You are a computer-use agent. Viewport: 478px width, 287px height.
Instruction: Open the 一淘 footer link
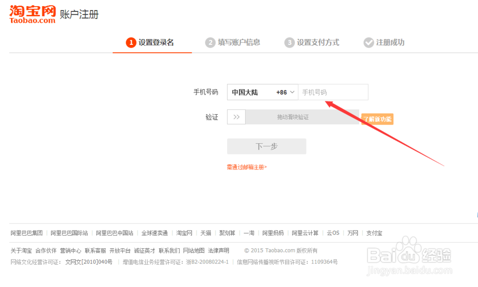249,233
